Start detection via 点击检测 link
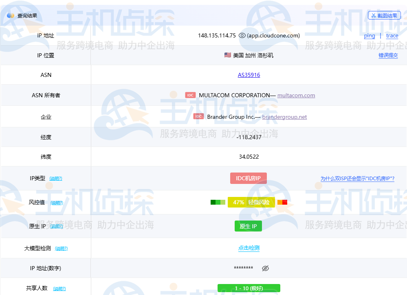407x295 pixels. [249, 248]
